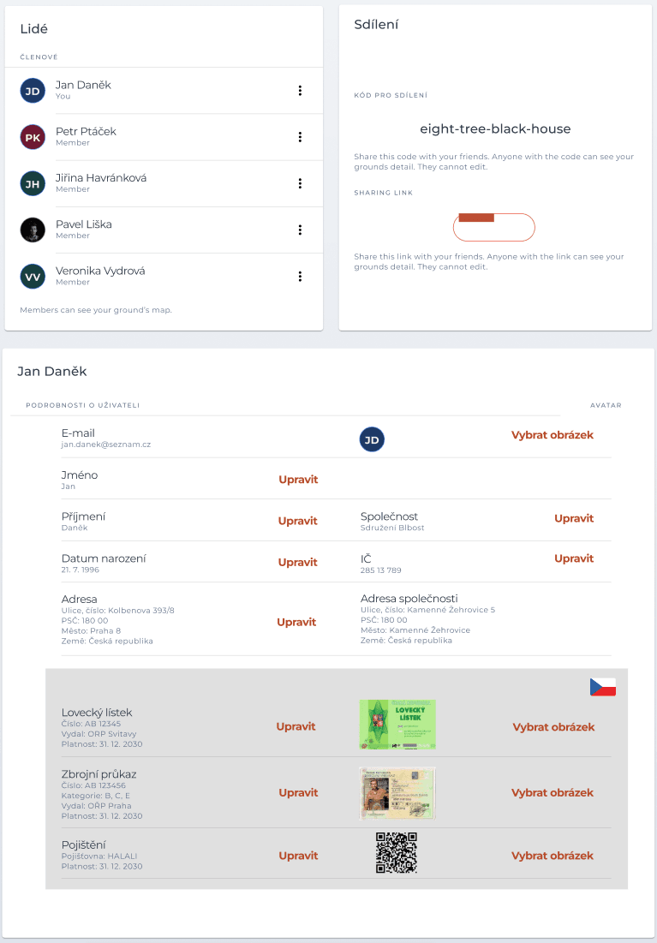Edit Datum narození via Upravit
Image resolution: width=657 pixels, height=943 pixels.
coord(297,563)
